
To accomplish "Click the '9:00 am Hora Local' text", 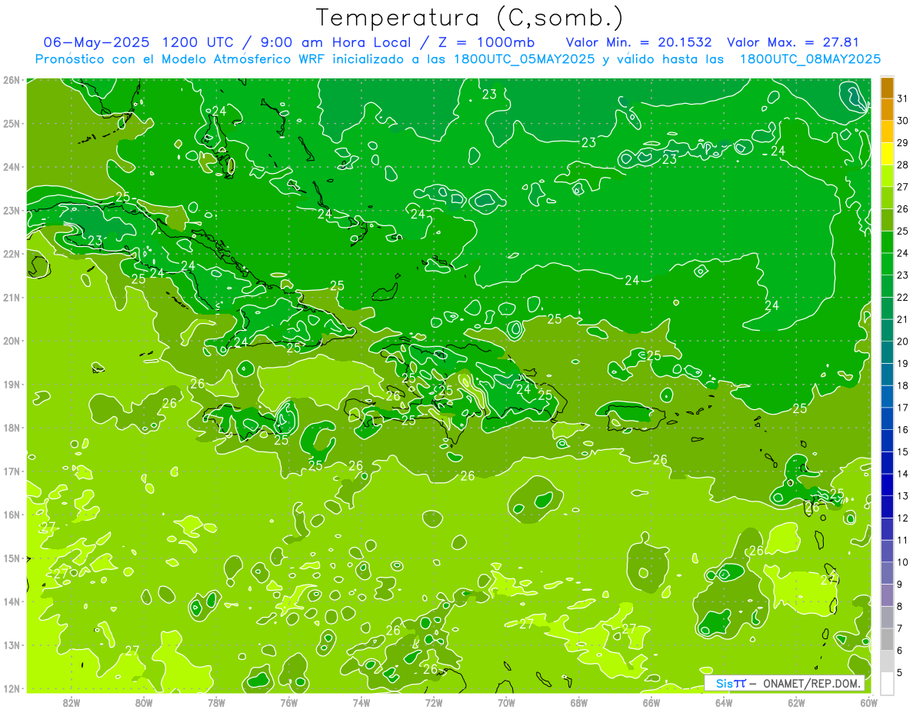I will [335, 42].
